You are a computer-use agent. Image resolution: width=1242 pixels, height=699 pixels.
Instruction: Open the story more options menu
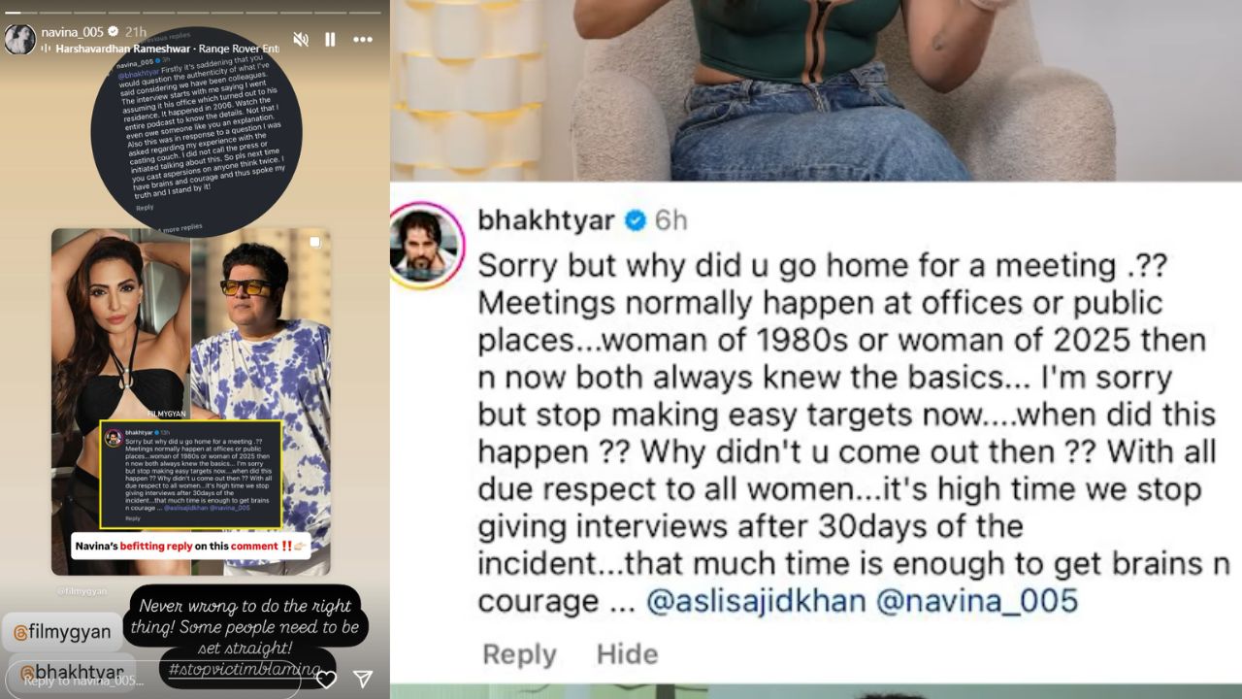pos(363,40)
